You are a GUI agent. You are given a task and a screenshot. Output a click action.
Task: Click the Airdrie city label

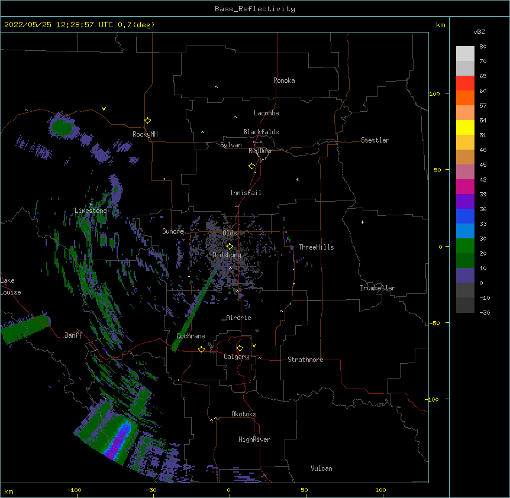click(238, 318)
